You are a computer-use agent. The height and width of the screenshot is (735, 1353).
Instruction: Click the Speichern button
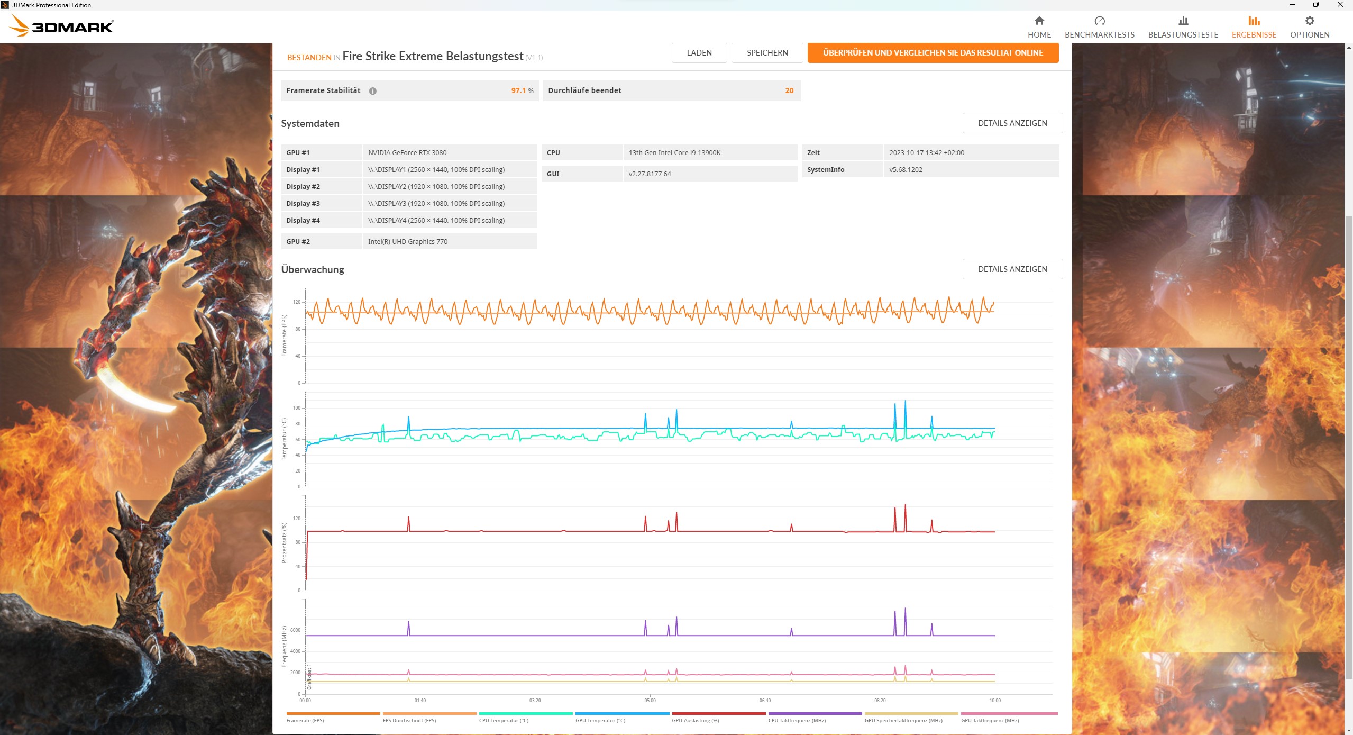(767, 53)
